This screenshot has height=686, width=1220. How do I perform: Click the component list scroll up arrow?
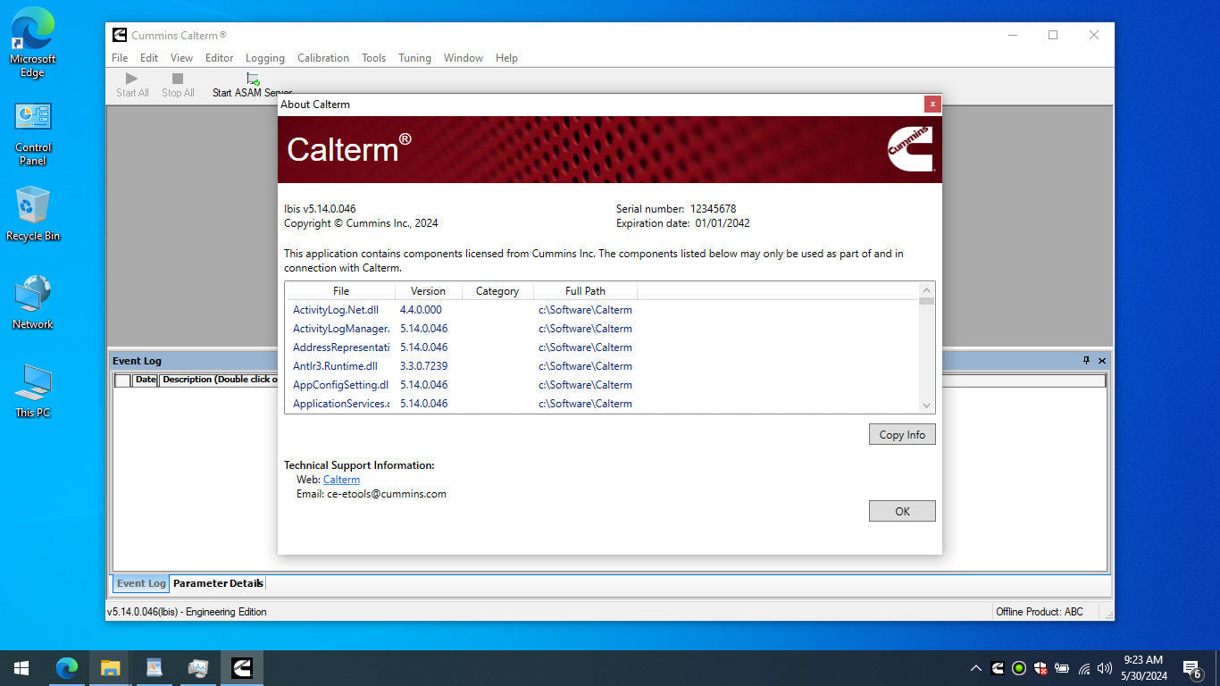(926, 290)
